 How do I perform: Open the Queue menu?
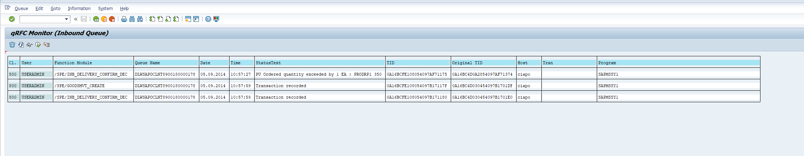tap(21, 8)
